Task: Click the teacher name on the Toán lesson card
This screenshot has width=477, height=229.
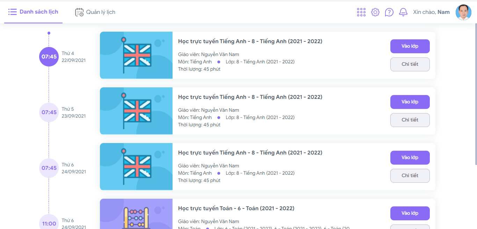Action: (x=209, y=221)
